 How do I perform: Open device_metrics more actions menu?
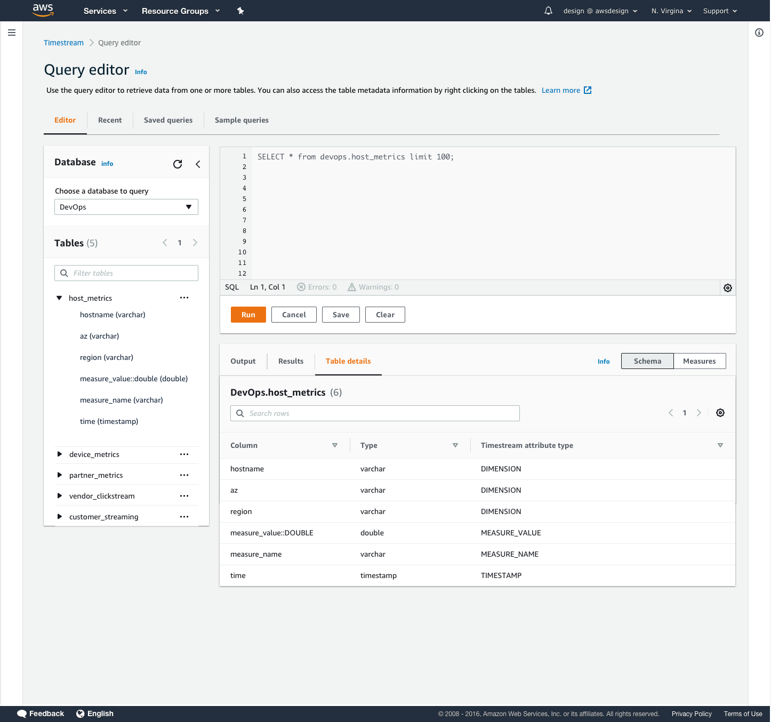[x=184, y=454]
